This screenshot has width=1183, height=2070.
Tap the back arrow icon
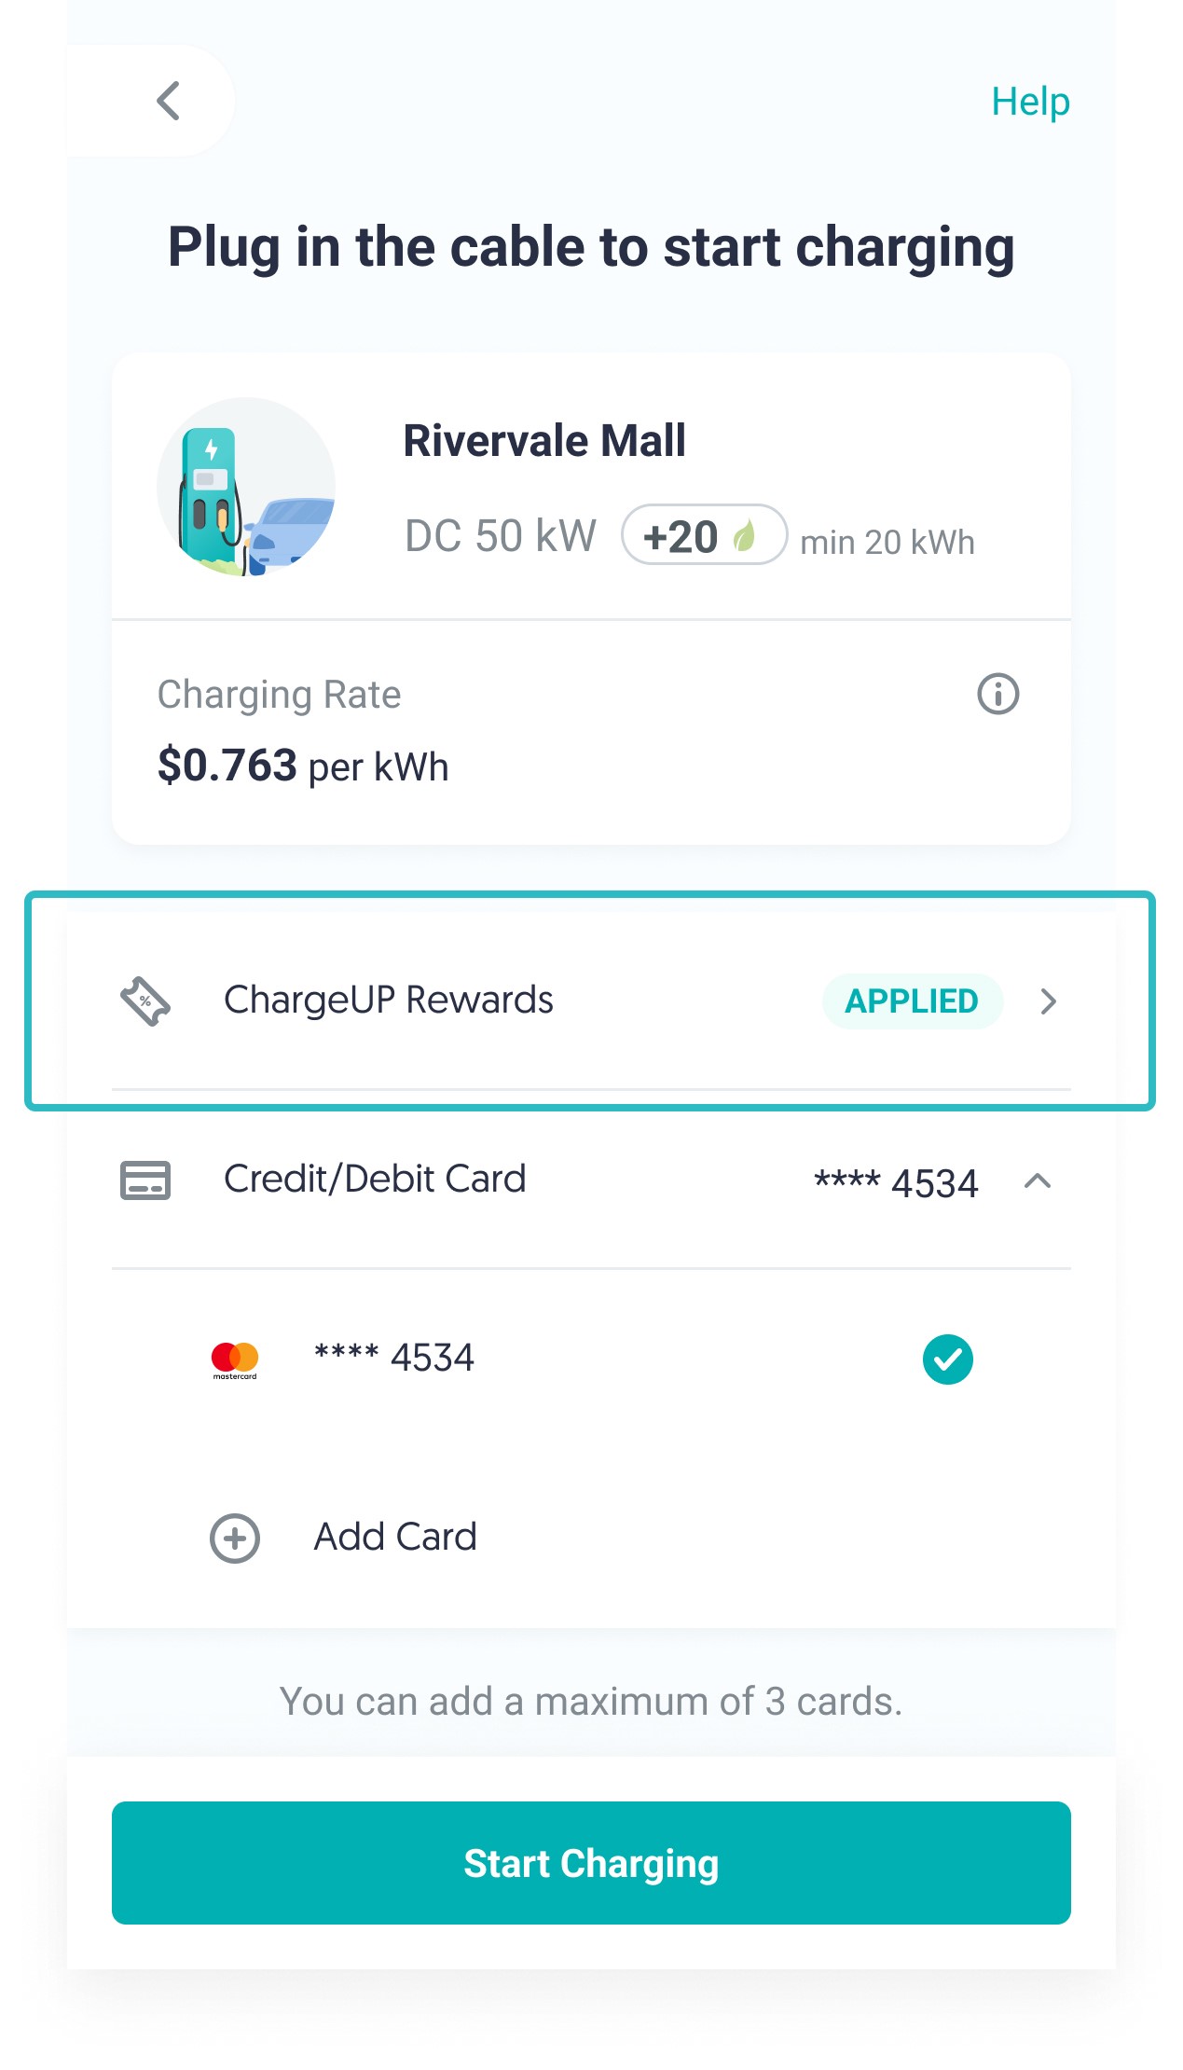click(169, 101)
